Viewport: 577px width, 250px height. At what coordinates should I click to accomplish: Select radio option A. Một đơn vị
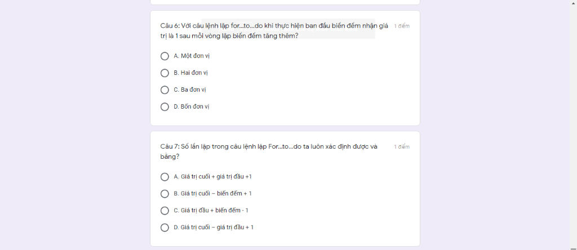coord(165,56)
